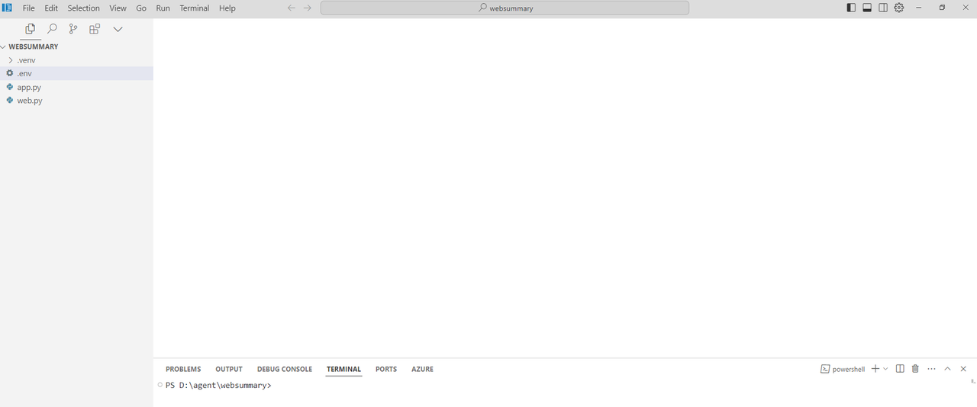The height and width of the screenshot is (407, 977).
Task: Open the View menu
Action: tap(118, 8)
